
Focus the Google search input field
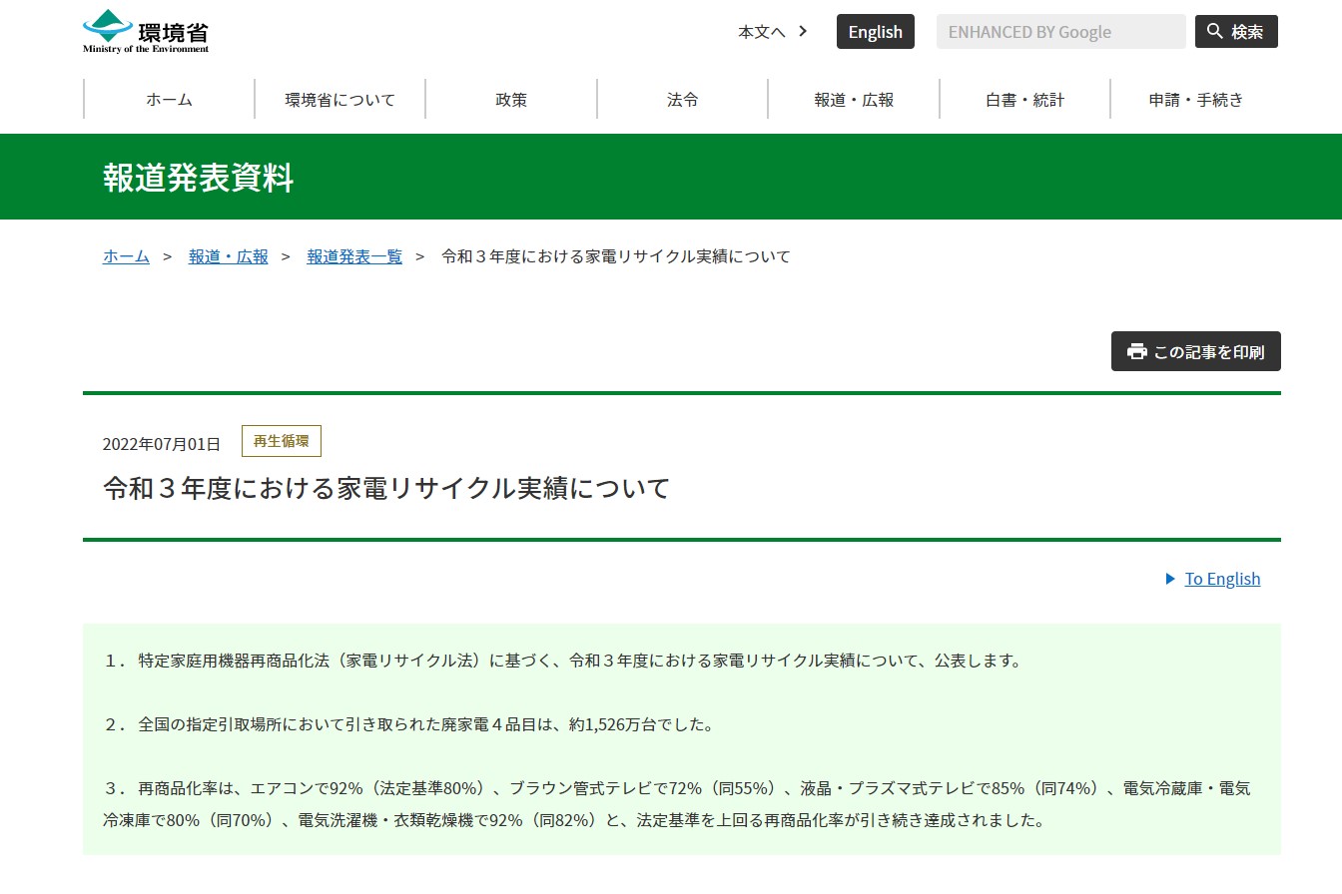1060,32
